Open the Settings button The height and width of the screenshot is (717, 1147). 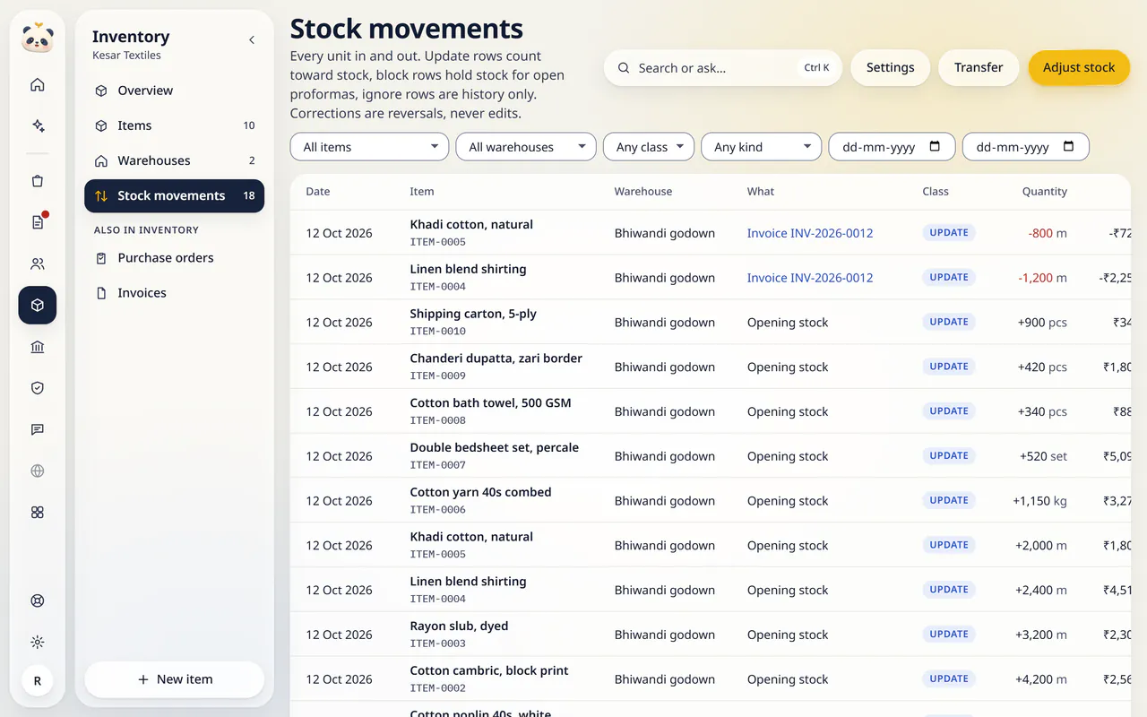pos(890,67)
